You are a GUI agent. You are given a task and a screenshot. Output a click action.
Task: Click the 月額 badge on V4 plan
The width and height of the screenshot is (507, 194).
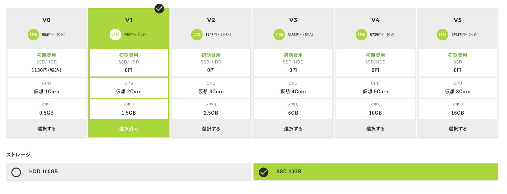[x=361, y=35]
